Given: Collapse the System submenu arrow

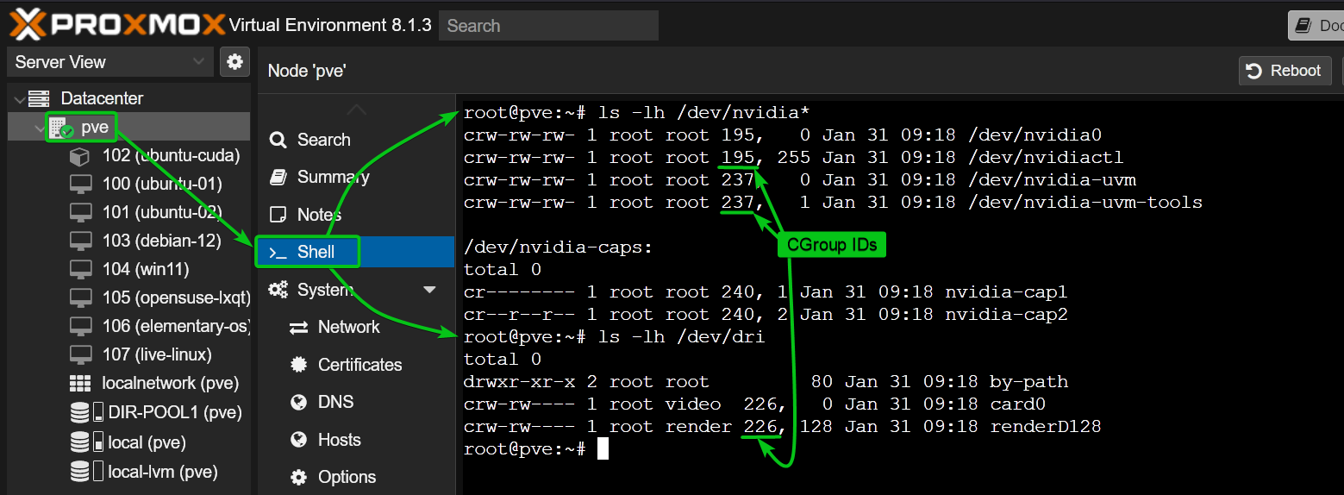Looking at the screenshot, I should 429,290.
